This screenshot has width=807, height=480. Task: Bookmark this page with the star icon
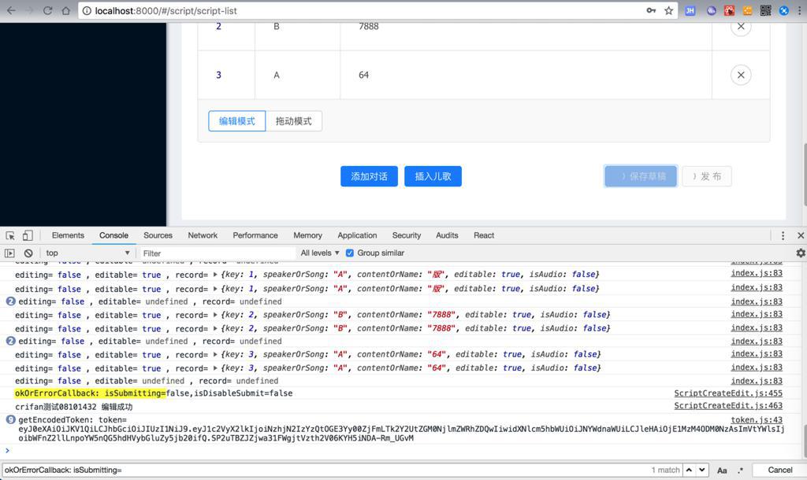pyautogui.click(x=668, y=10)
